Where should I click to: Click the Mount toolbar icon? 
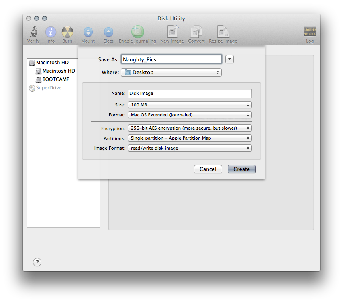coord(88,32)
